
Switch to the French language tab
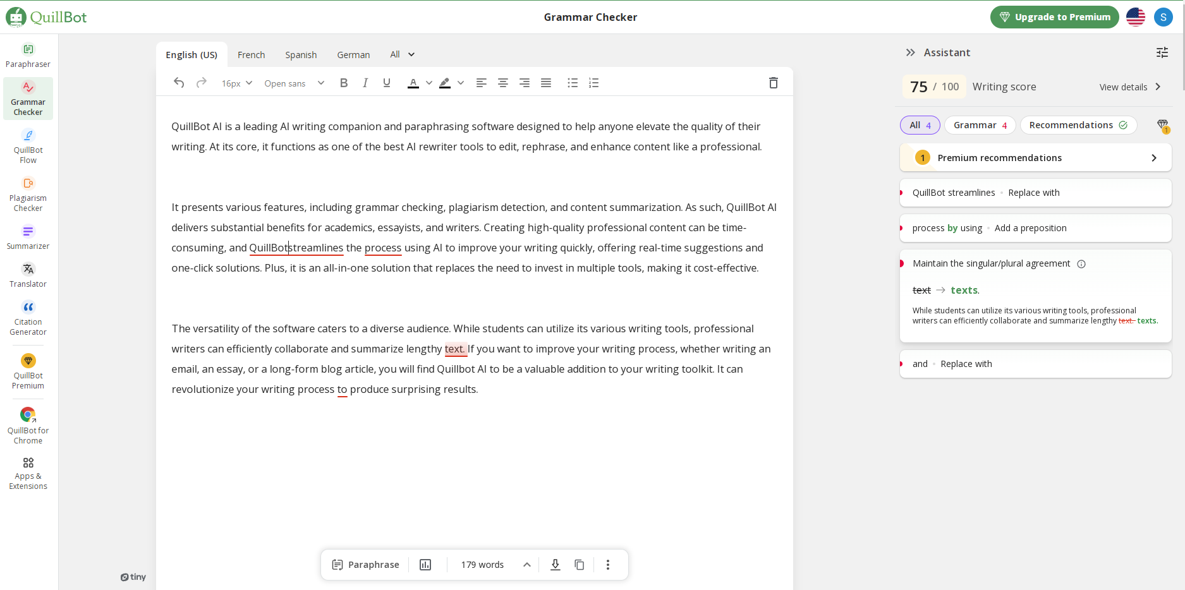tap(251, 55)
